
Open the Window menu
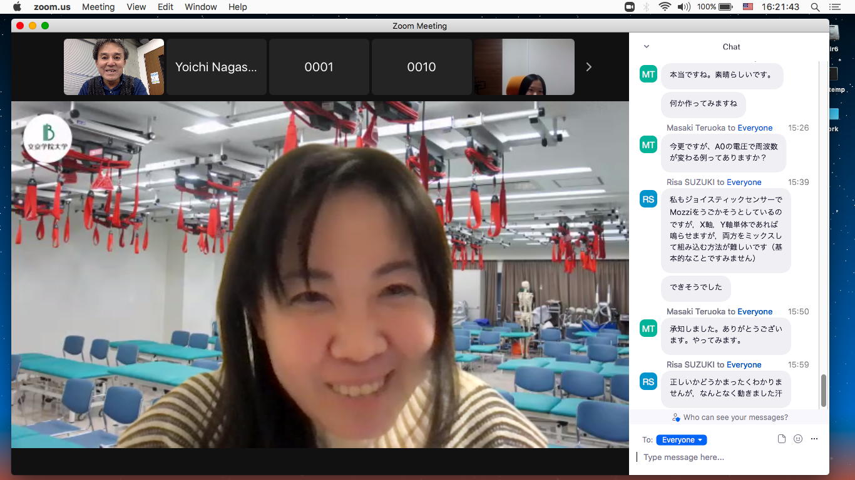point(201,7)
